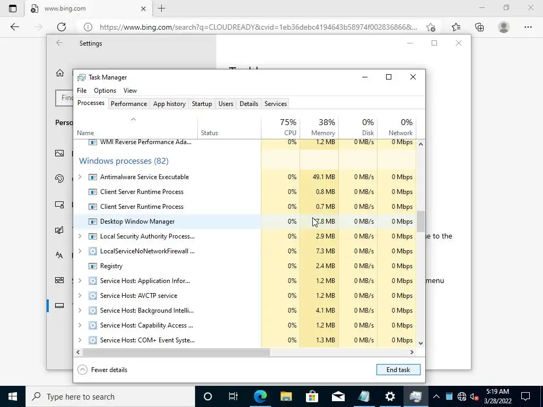
Task: Click the Windows processes (82) group heading
Action: click(124, 161)
